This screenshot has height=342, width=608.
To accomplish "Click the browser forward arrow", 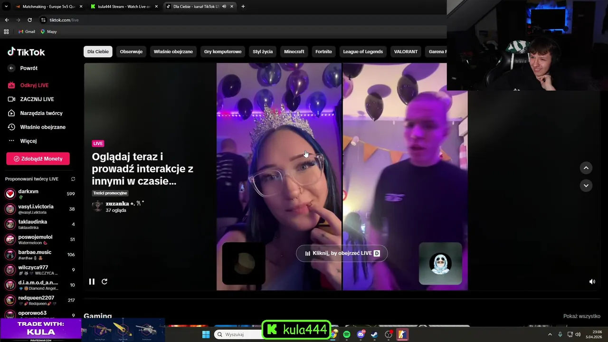I will pos(18,20).
